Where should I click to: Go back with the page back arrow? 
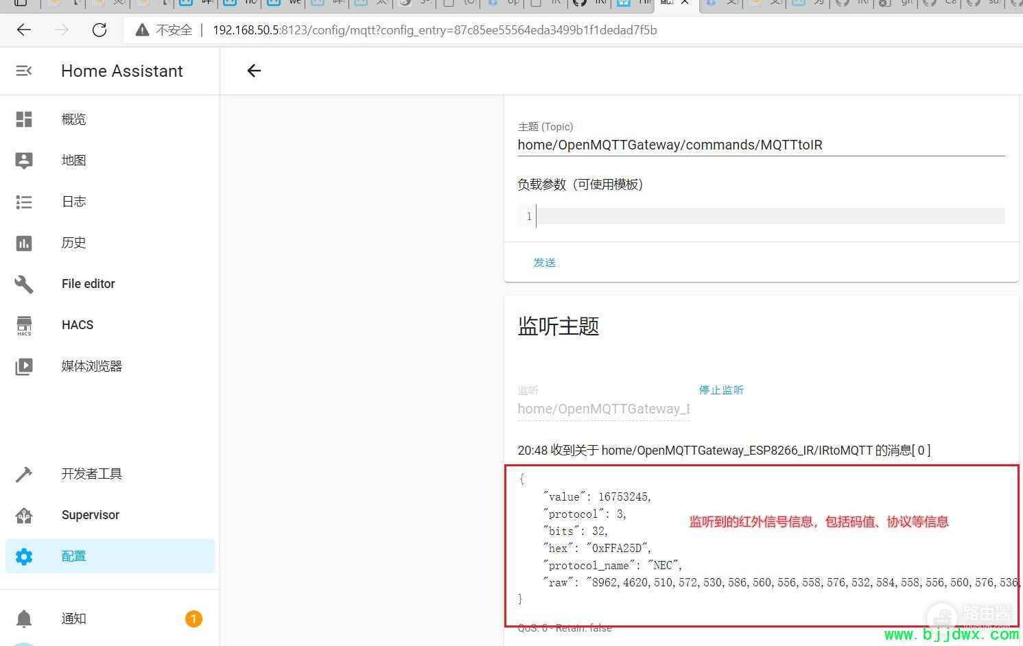click(x=254, y=71)
